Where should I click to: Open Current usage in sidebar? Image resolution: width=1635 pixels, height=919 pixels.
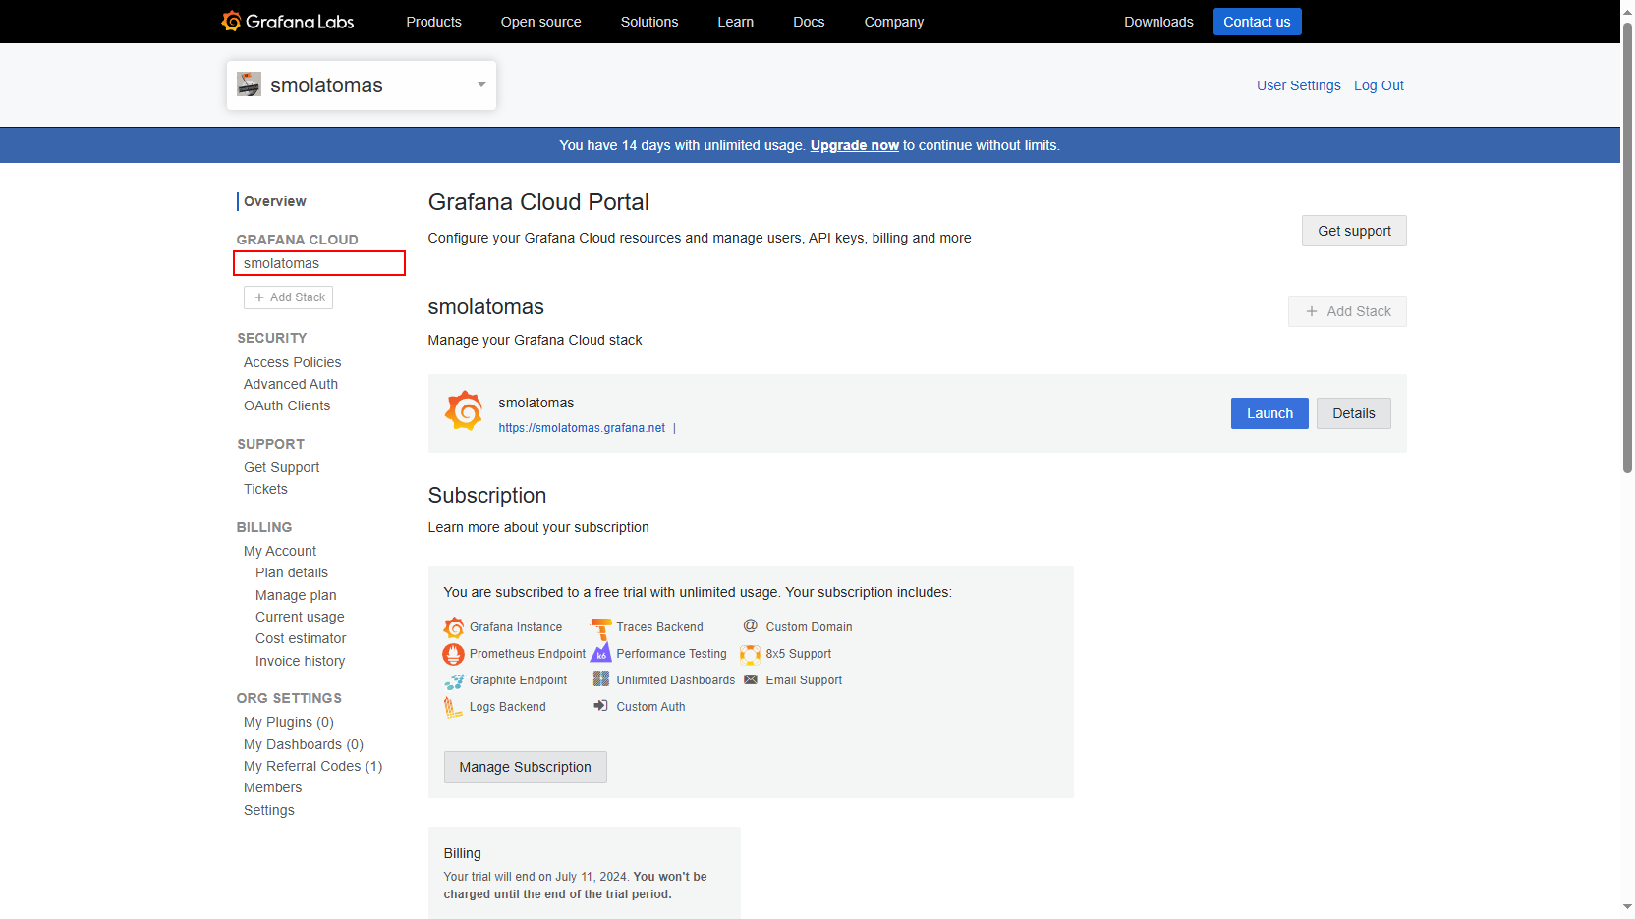pos(300,617)
